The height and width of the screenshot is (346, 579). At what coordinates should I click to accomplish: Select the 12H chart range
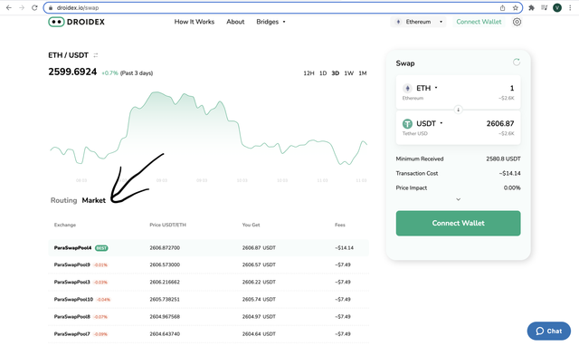coord(308,73)
